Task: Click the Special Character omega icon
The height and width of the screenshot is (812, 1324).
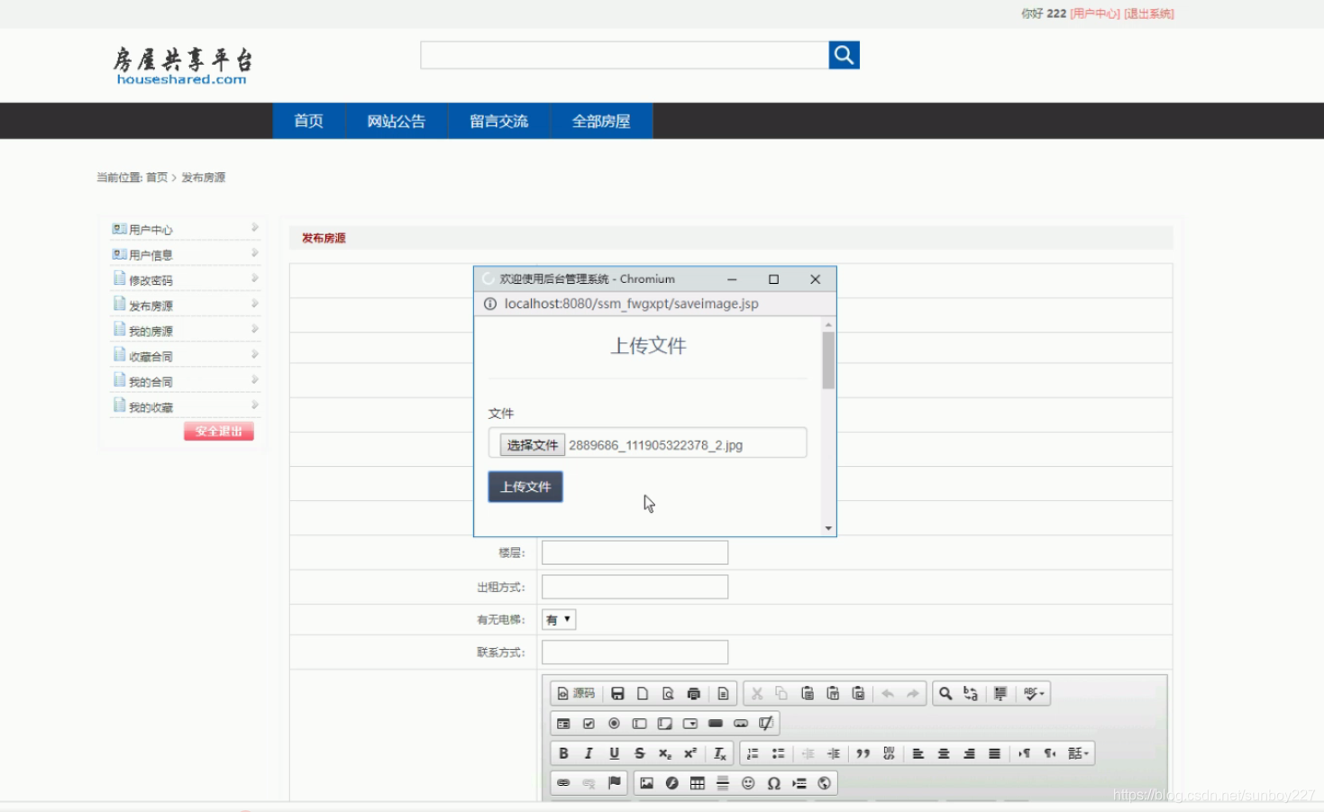Action: pyautogui.click(x=773, y=783)
